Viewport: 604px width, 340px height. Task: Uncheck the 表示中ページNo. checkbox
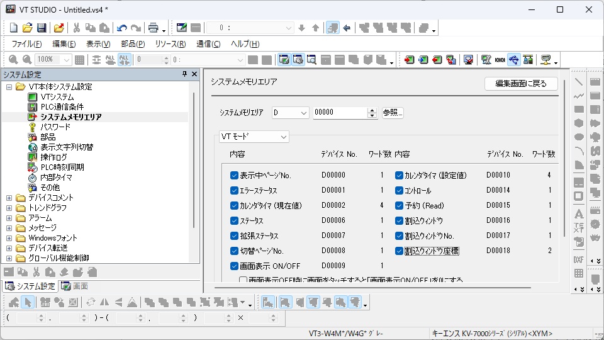(234, 176)
